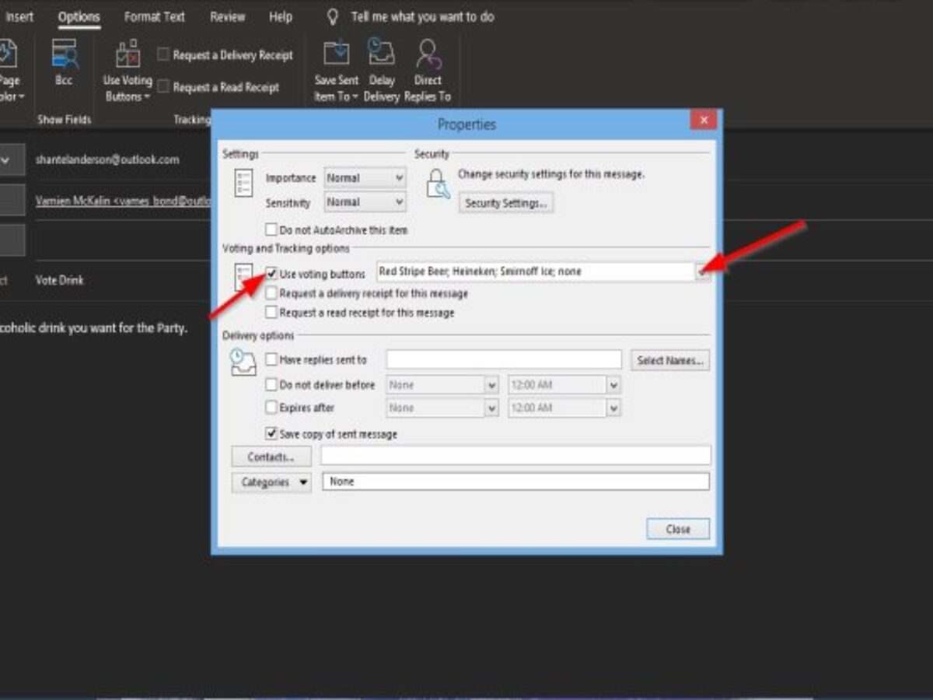Click the Tell me lightbulb icon
Image resolution: width=933 pixels, height=700 pixels.
point(333,16)
